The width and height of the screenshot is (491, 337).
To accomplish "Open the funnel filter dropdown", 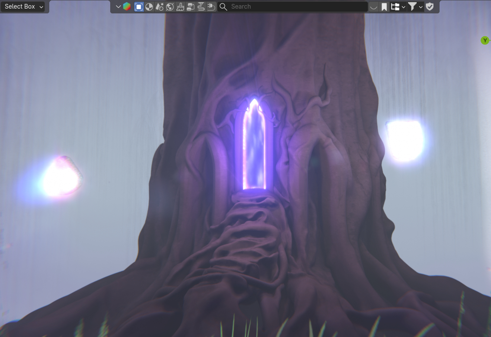I will click(x=415, y=6).
